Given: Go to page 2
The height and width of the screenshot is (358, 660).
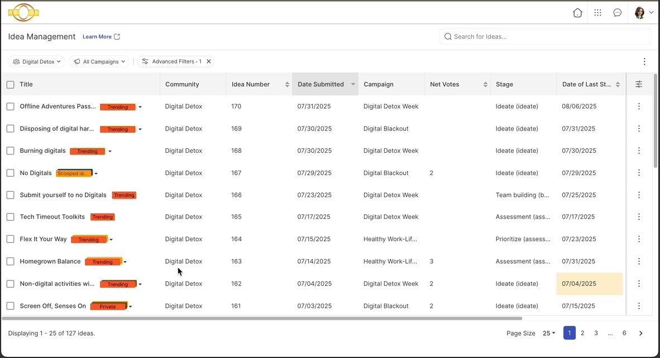Looking at the screenshot, I should click(x=582, y=333).
